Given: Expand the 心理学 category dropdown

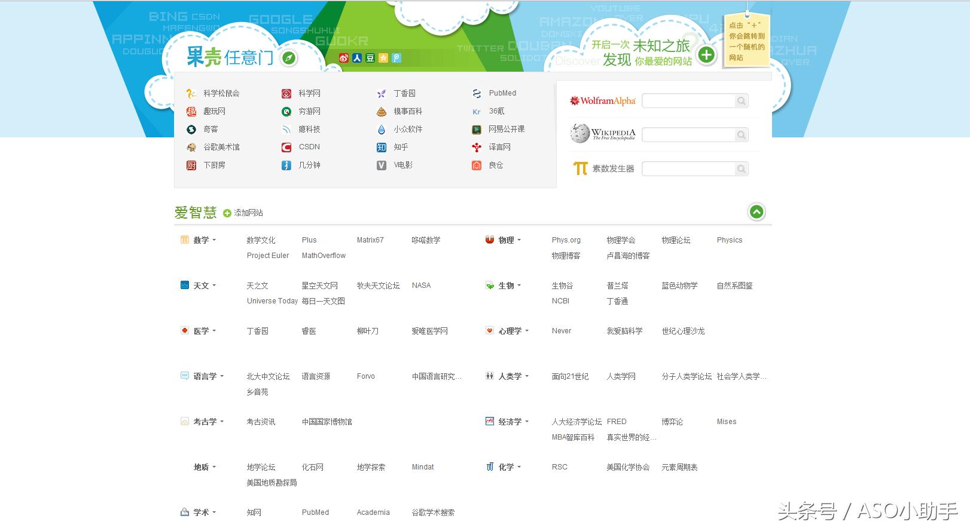Looking at the screenshot, I should click(526, 331).
